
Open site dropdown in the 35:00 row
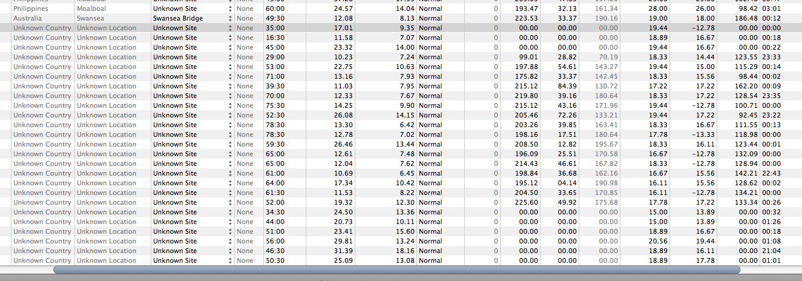pyautogui.click(x=230, y=28)
